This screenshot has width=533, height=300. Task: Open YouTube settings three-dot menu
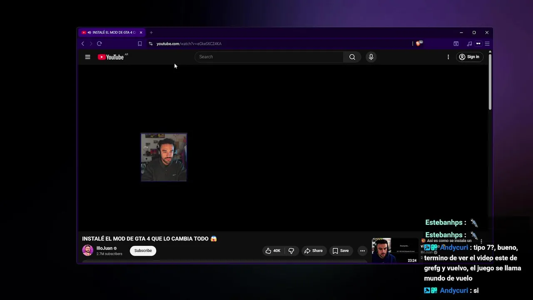[448, 57]
